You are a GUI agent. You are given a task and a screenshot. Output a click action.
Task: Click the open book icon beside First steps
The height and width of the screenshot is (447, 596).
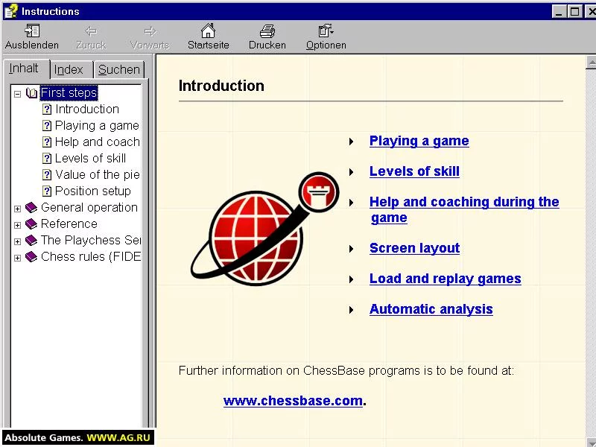(x=31, y=92)
